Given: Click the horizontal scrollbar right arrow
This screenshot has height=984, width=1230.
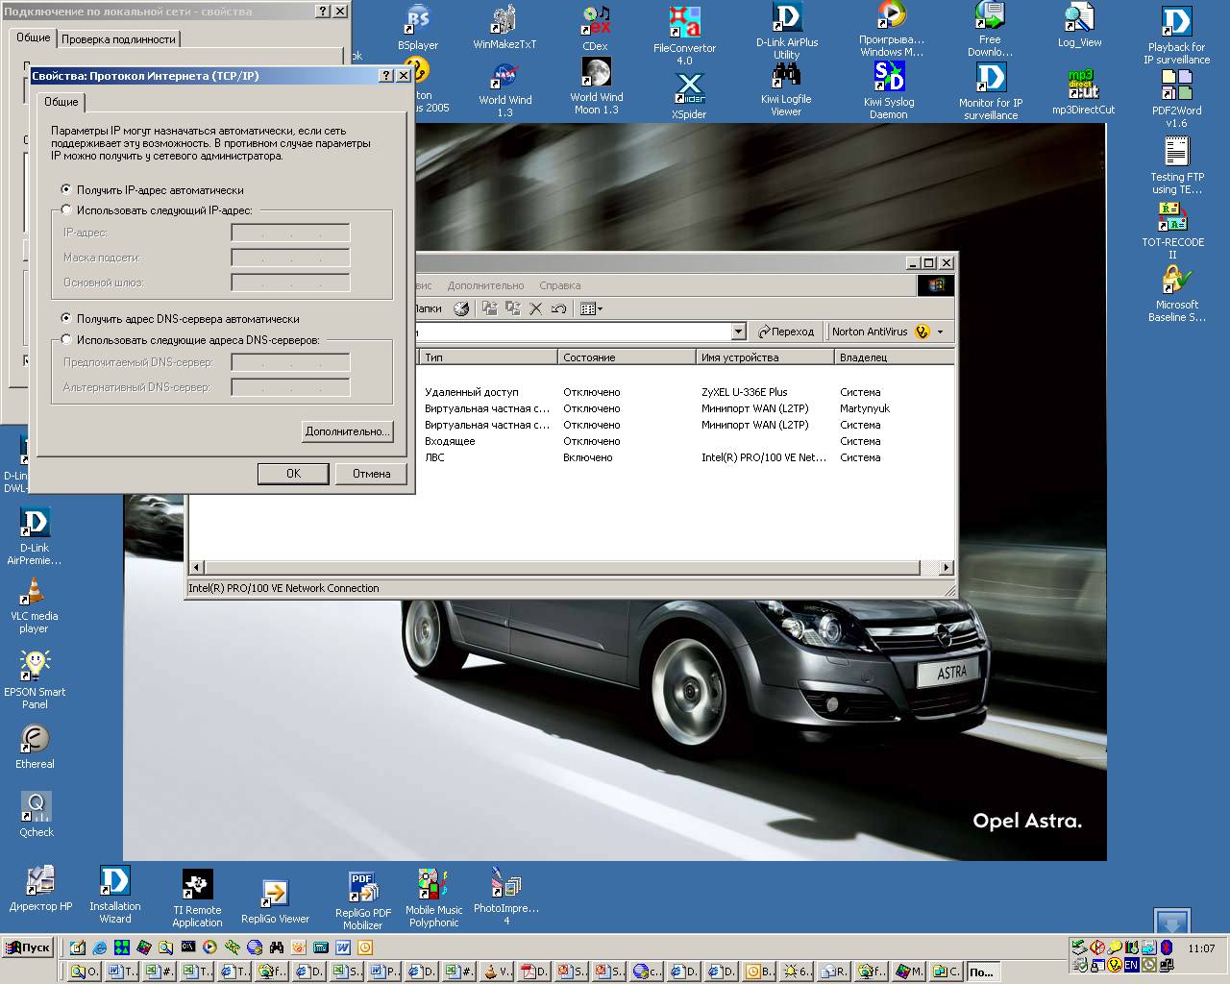Looking at the screenshot, I should [947, 568].
